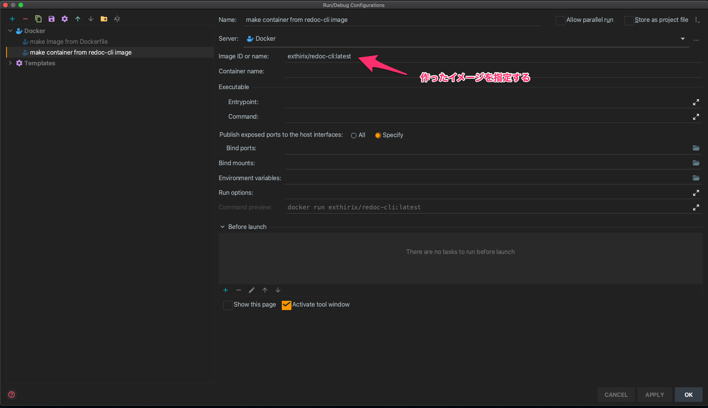The width and height of the screenshot is (708, 408).
Task: Select make container from redoc-cli image
Action: point(110,52)
